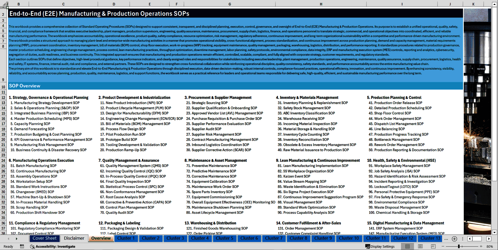Zoom out using the minus icon
Image resolution: width=498 pixels, height=250 pixels.
[443, 246]
